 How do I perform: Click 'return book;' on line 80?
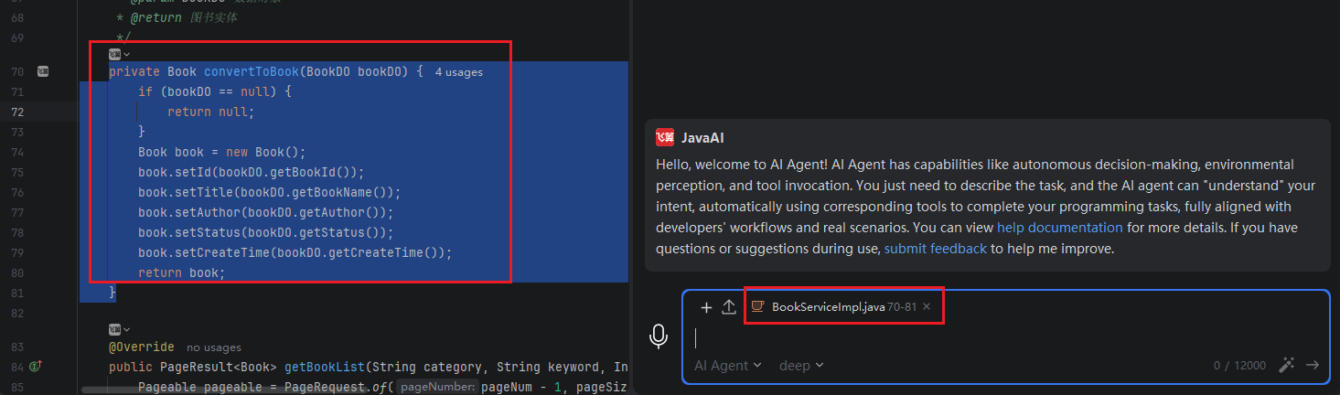click(x=182, y=272)
